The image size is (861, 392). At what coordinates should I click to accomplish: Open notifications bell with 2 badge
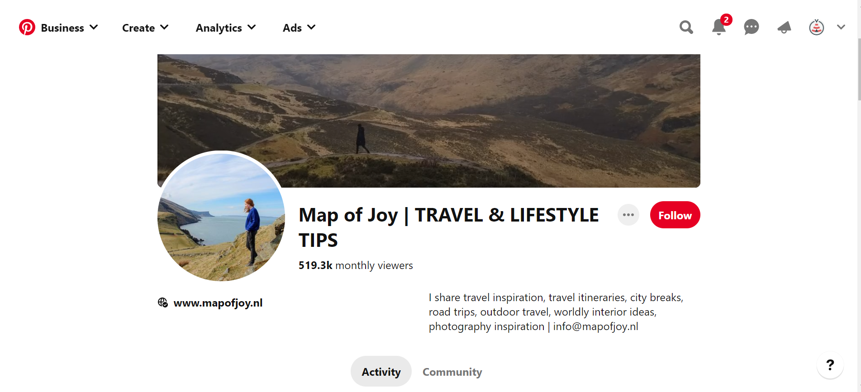pyautogui.click(x=718, y=28)
